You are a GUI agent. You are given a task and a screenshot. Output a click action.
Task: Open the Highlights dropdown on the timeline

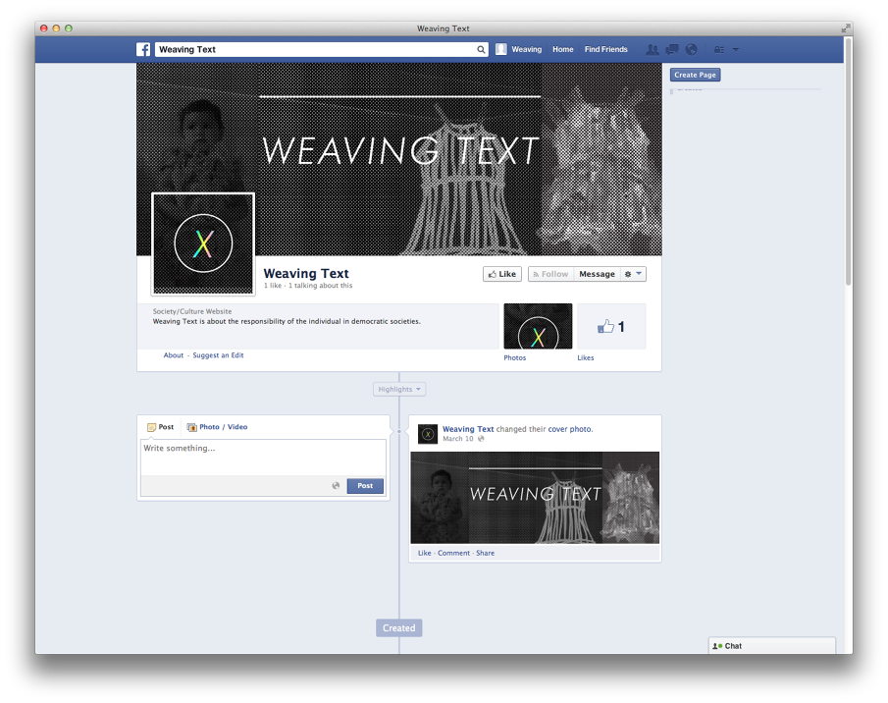[398, 389]
